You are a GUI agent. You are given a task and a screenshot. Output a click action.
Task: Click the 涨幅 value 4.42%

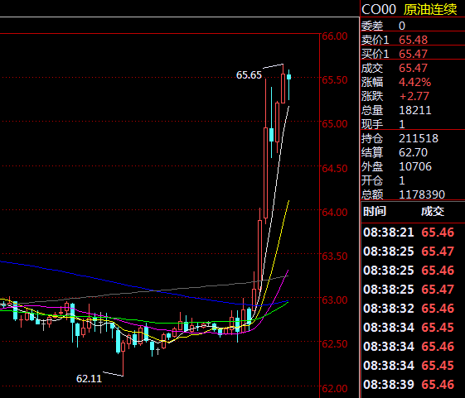415,82
